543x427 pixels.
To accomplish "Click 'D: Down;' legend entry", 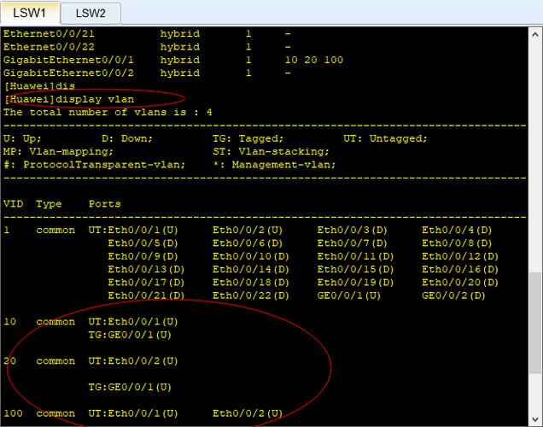I will (x=127, y=138).
